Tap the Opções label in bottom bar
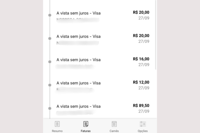Viewport: 200px width, 133px height. click(x=143, y=131)
